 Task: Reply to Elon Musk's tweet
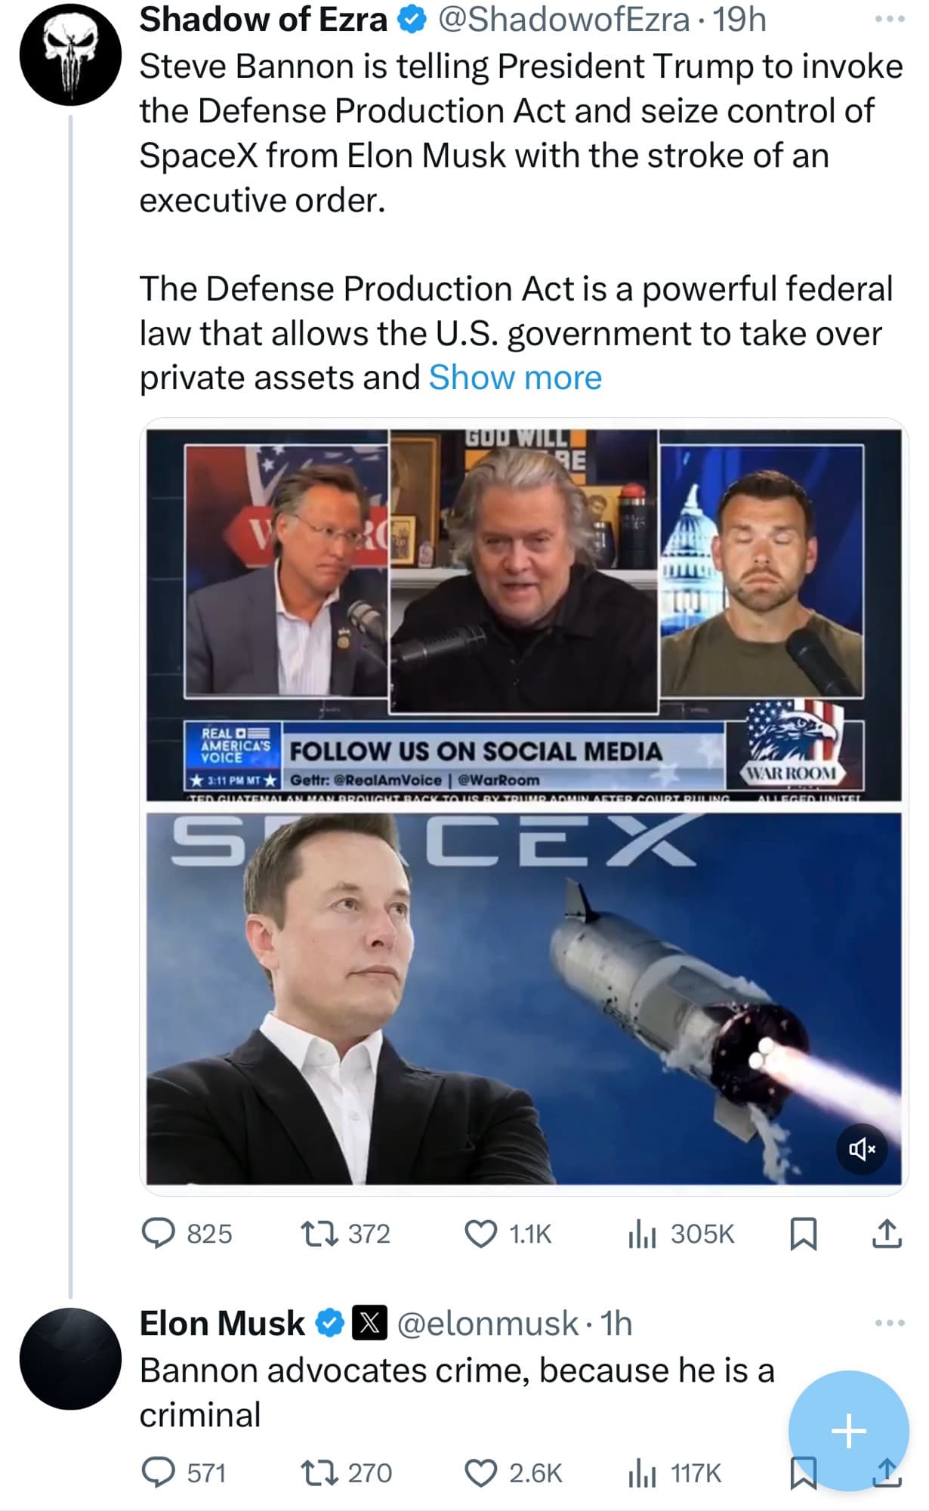(184, 1473)
